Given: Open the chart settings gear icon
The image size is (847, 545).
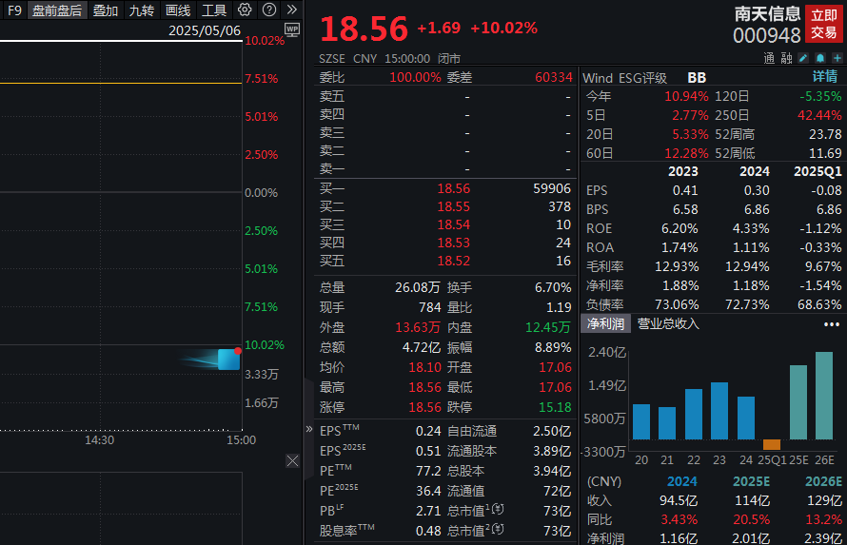Looking at the screenshot, I should pos(245,10).
